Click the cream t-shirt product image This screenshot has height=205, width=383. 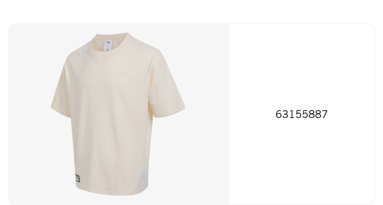[118, 114]
